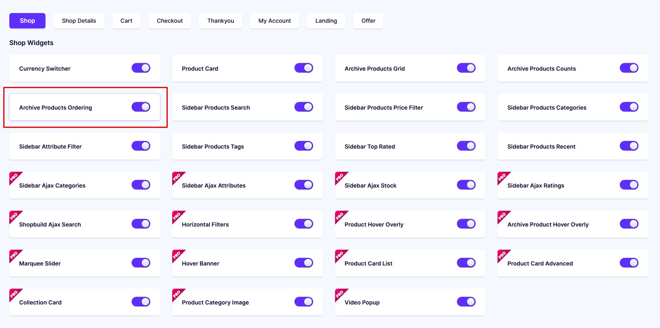Viewport: 660px width, 328px height.
Task: Toggle the Collection Card widget
Action: pos(141,302)
